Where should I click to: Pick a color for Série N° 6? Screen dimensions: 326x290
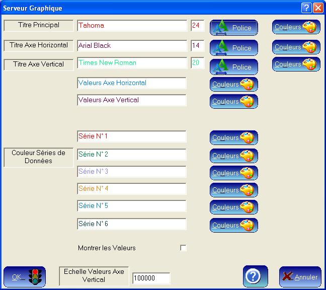click(x=233, y=226)
